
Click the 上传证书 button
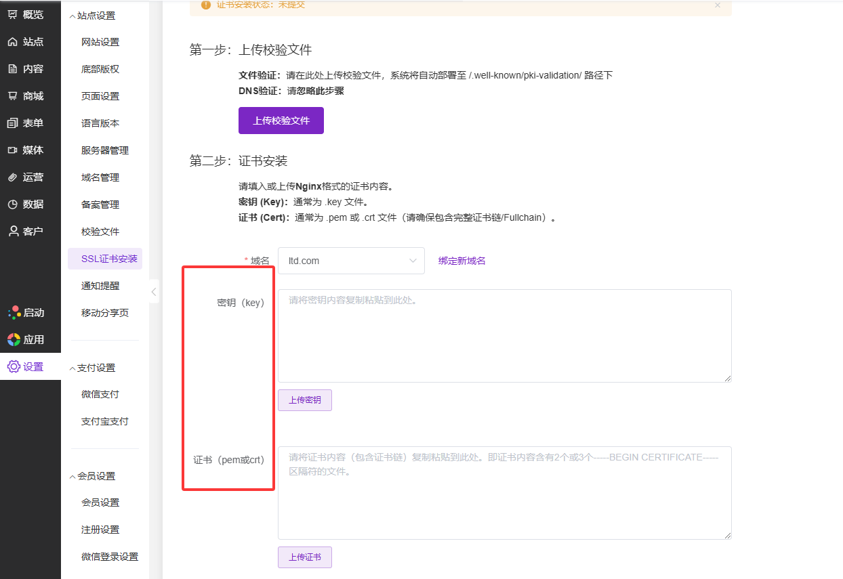pyautogui.click(x=305, y=557)
